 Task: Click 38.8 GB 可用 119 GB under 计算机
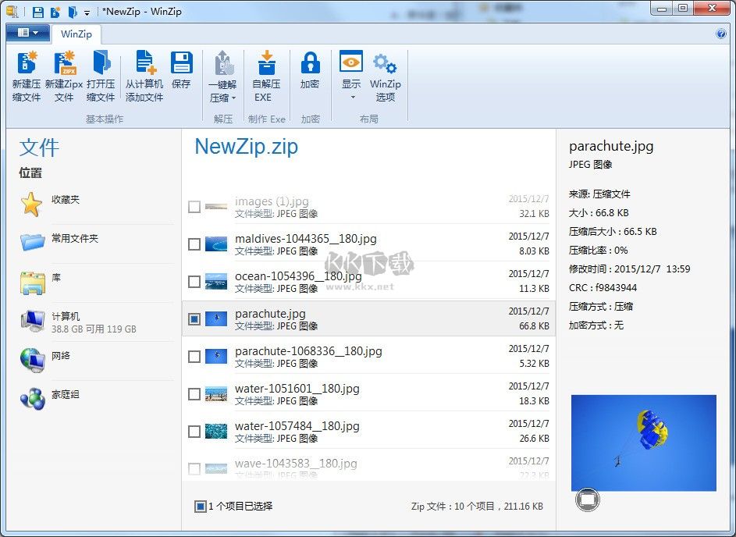coord(94,329)
